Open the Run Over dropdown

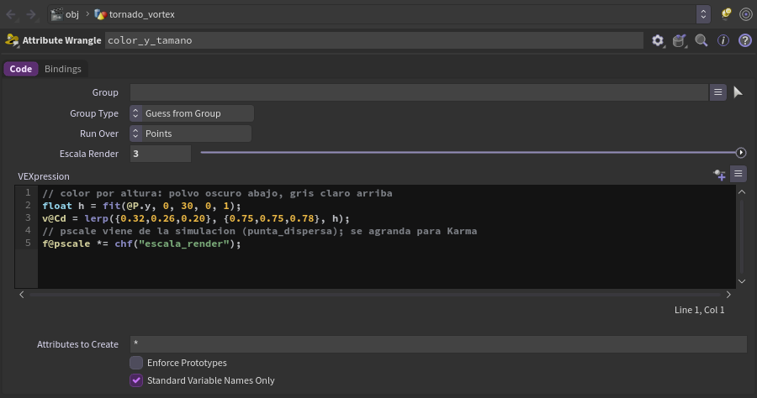(191, 134)
